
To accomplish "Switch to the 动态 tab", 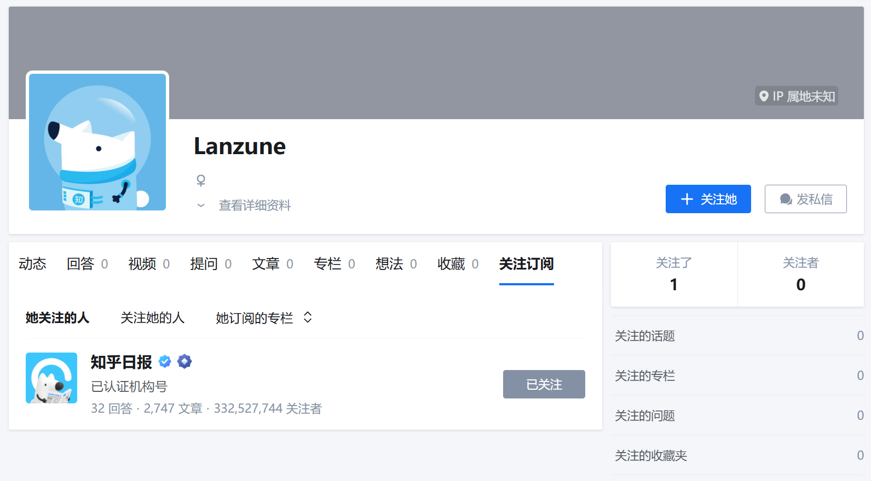I will 32,264.
